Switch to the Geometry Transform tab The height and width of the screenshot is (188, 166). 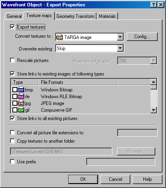tap(75, 16)
